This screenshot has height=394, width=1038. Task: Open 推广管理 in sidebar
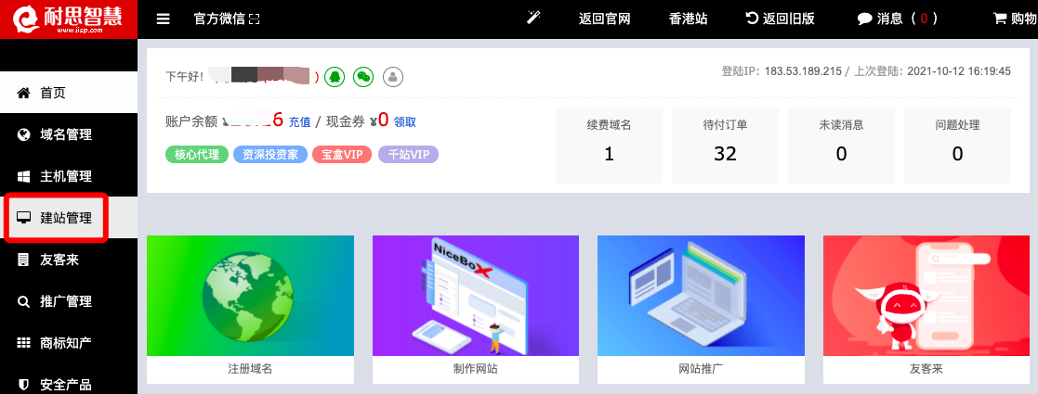(x=69, y=301)
